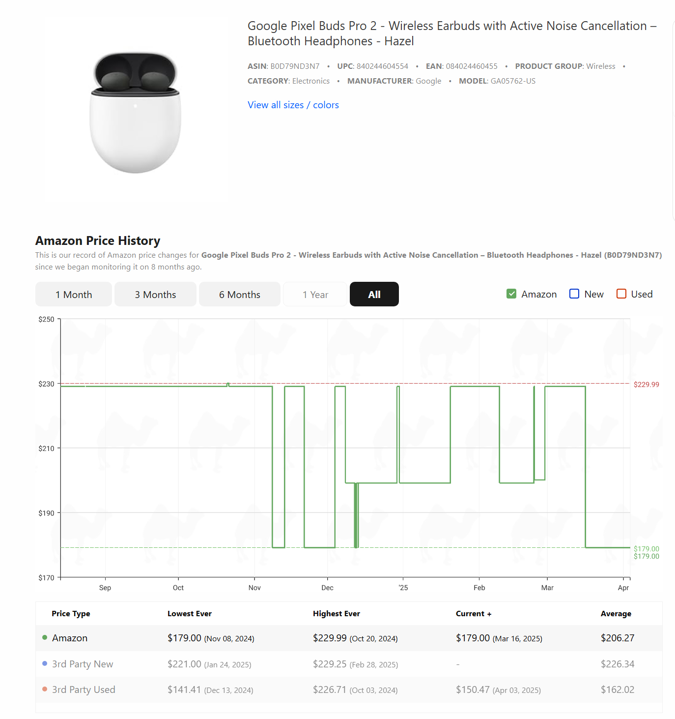
Task: Click the green $179.00 chart price label
Action: coord(646,549)
